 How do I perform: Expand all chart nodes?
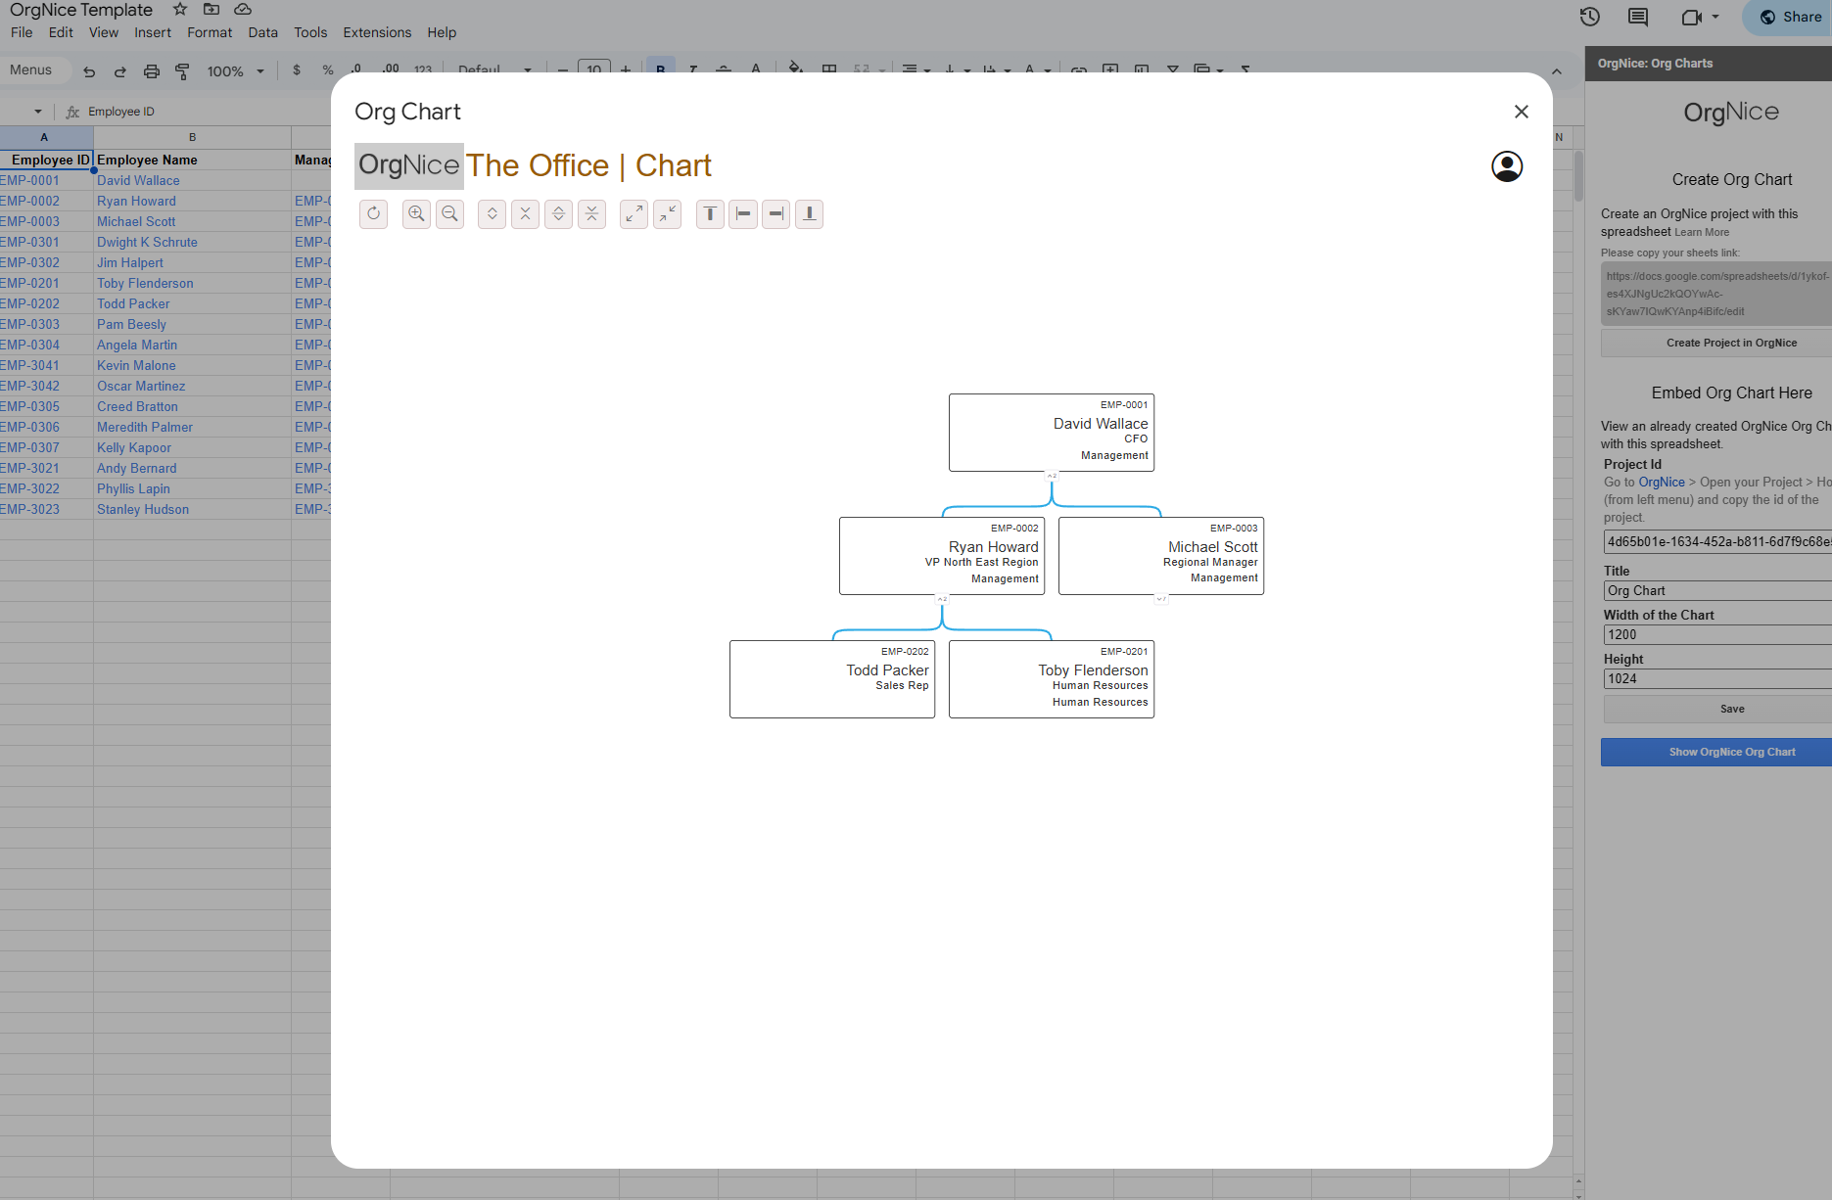coord(559,213)
